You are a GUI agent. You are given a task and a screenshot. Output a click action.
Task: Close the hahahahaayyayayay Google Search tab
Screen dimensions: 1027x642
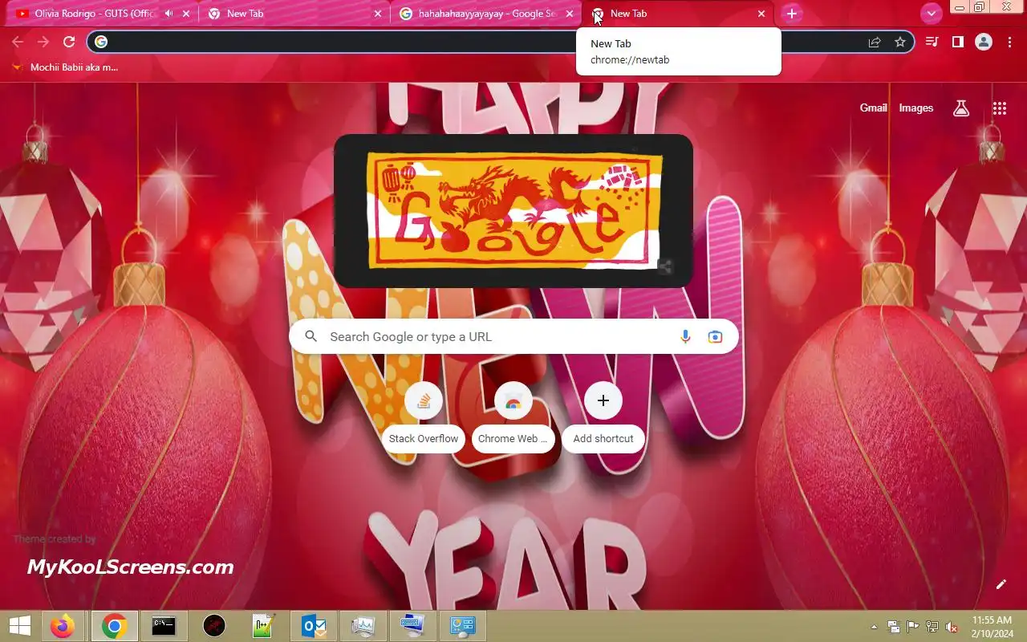click(570, 14)
